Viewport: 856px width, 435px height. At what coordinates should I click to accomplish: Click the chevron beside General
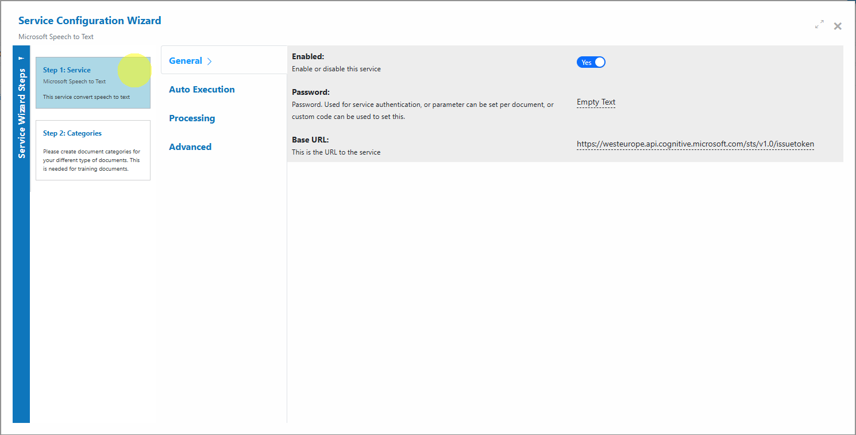point(210,61)
